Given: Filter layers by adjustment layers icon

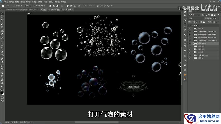Looking at the screenshot, I should pos(206,15).
